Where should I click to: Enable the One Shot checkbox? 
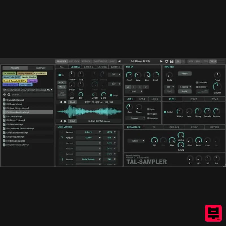(197, 82)
